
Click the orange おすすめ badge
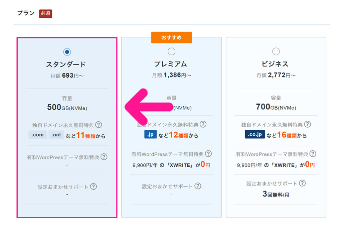click(171, 37)
